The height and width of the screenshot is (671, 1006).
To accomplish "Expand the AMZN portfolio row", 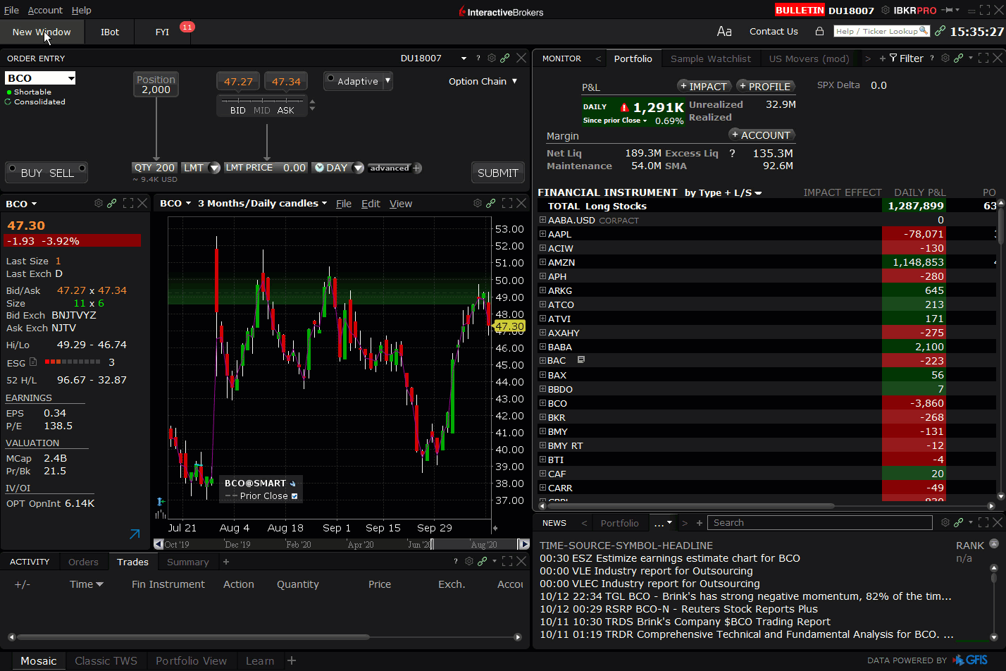I will (x=542, y=262).
